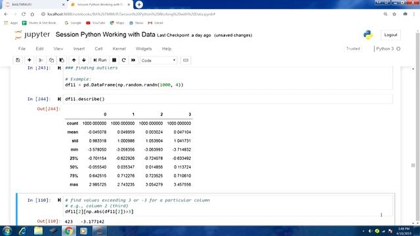
Task: Click the Run button in toolbar
Action: coord(100,60)
